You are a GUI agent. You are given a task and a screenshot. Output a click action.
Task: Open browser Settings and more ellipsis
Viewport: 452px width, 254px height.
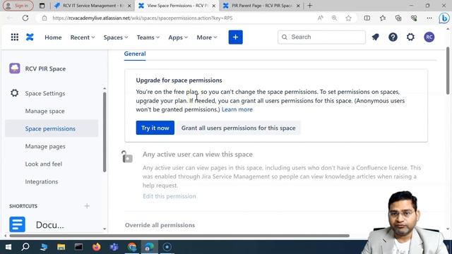(429, 18)
